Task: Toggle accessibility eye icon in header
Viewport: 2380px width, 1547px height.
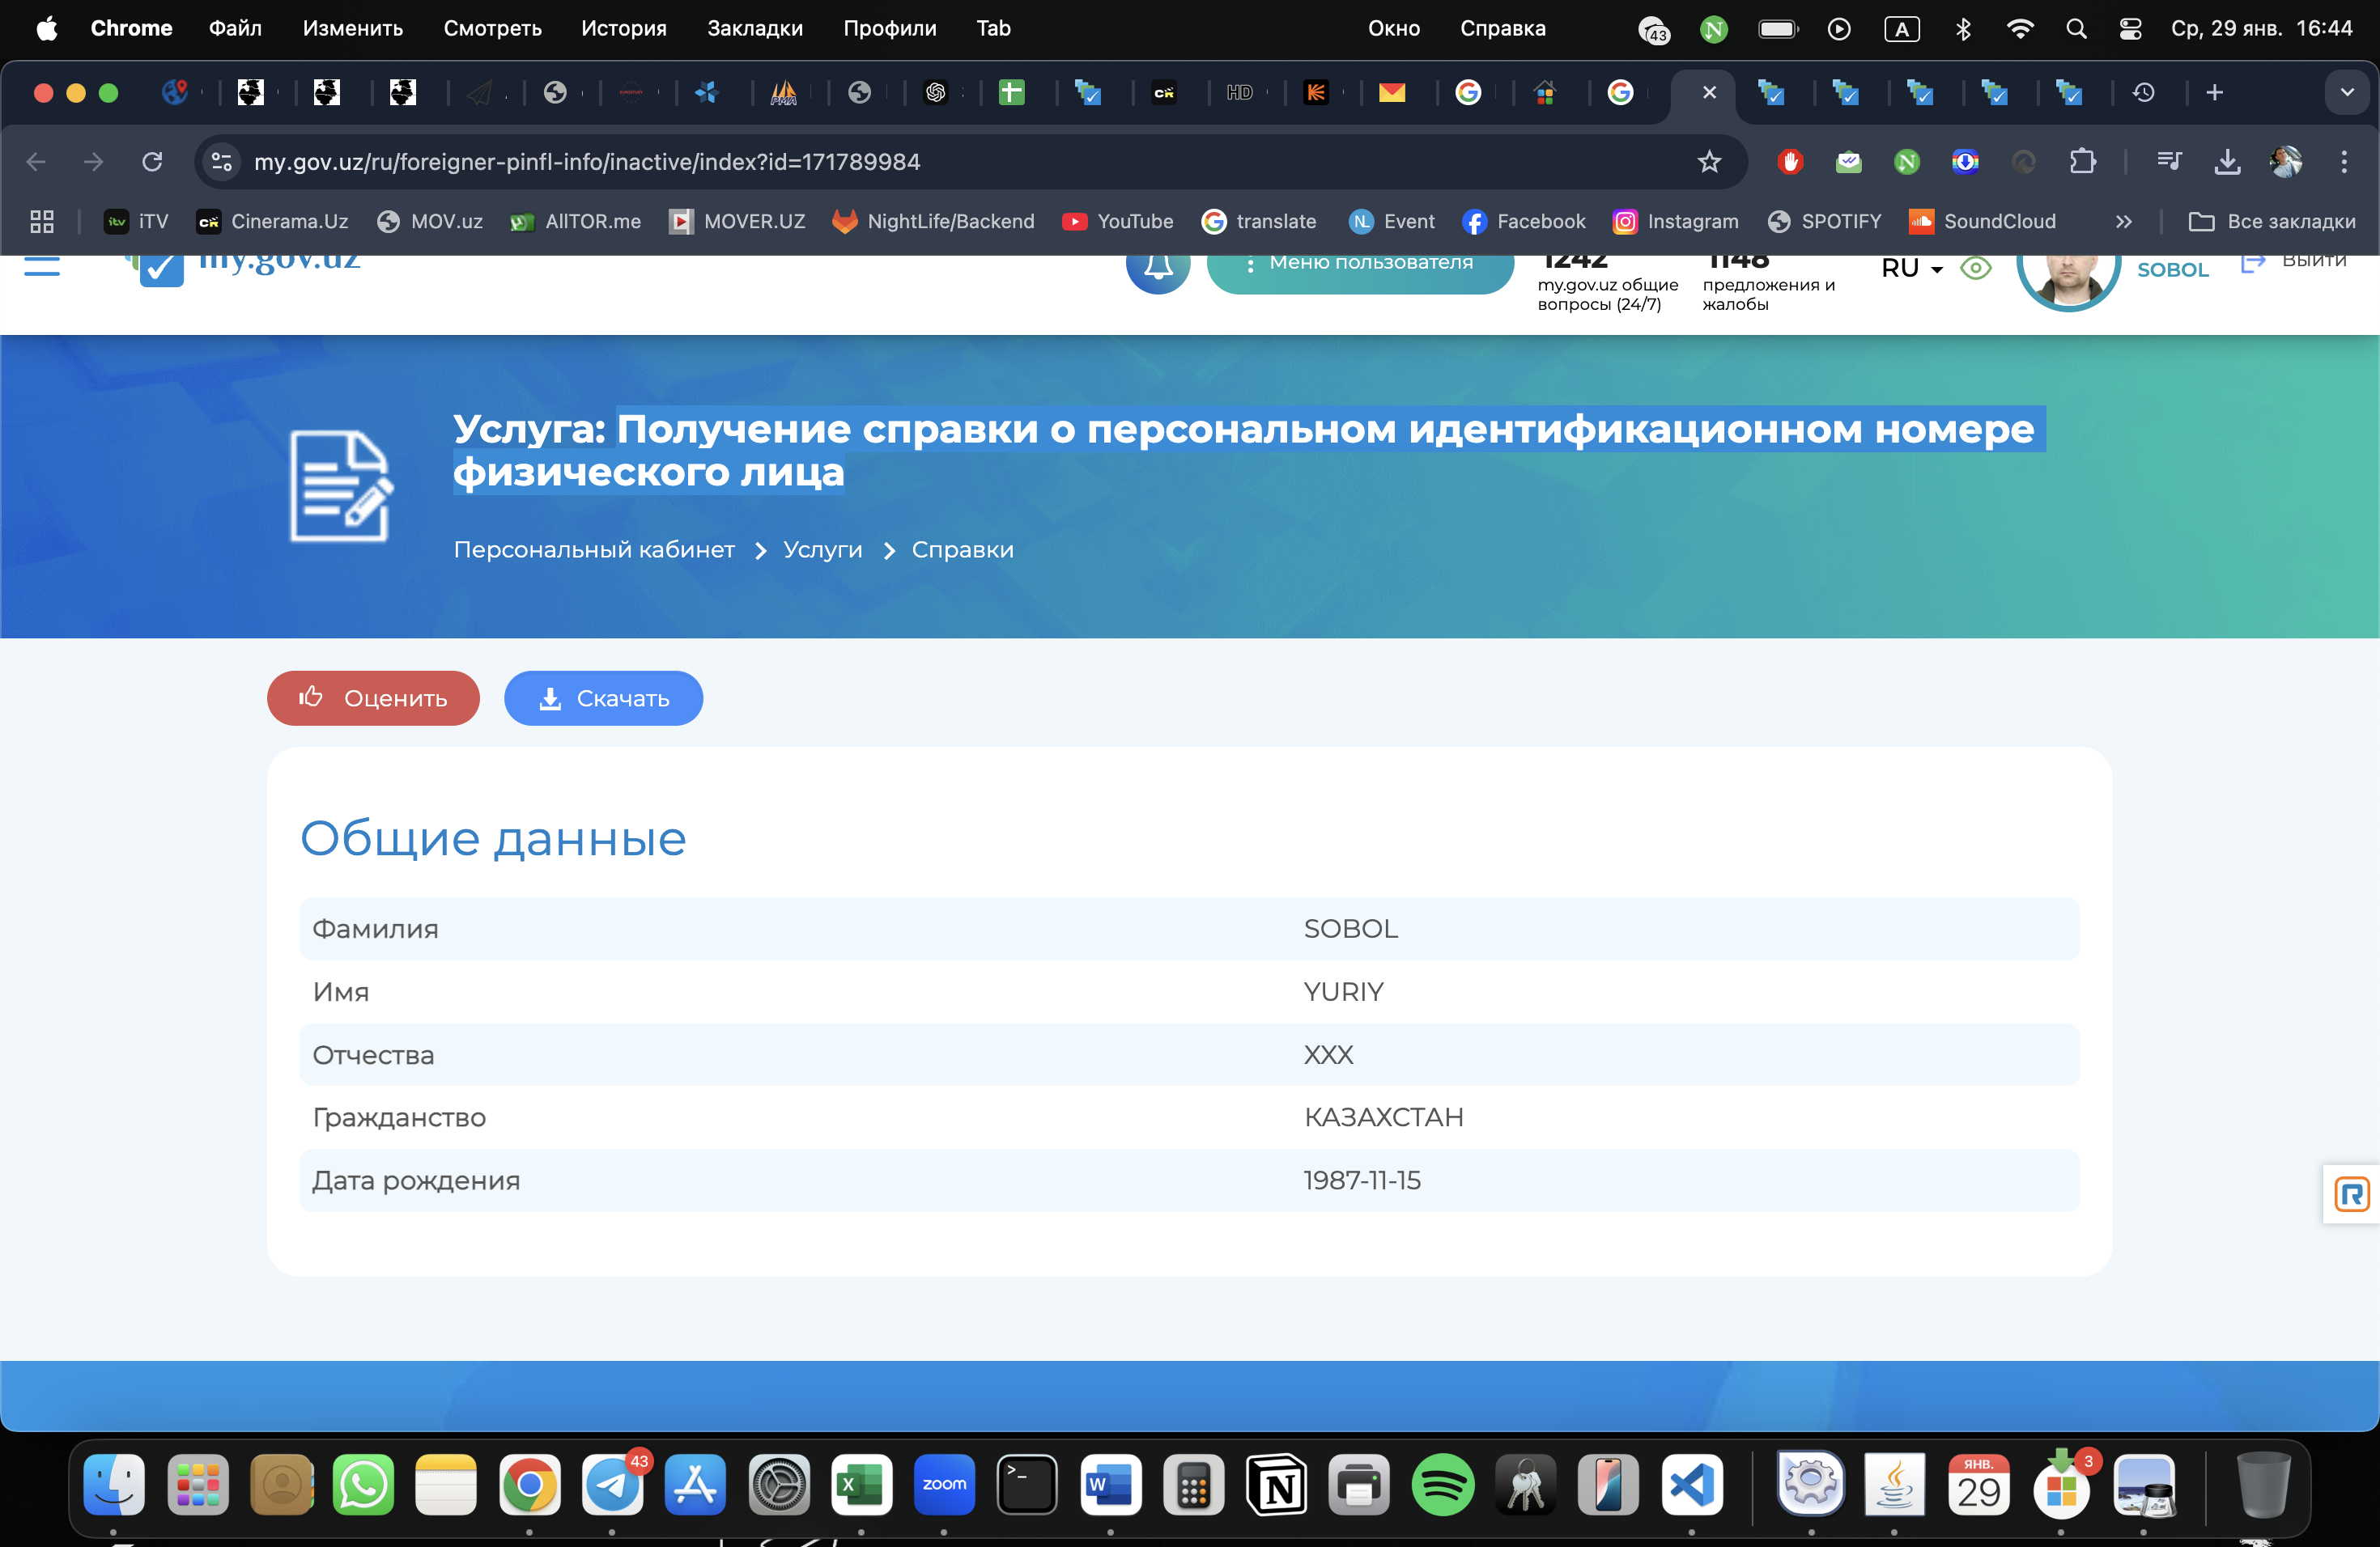Action: [1976, 269]
